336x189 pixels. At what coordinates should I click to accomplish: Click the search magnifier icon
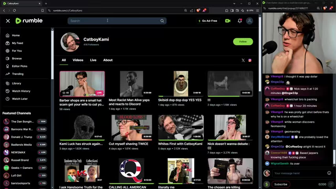[x=162, y=21]
